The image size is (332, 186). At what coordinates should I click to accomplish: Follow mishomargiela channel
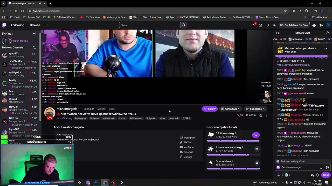point(210,109)
